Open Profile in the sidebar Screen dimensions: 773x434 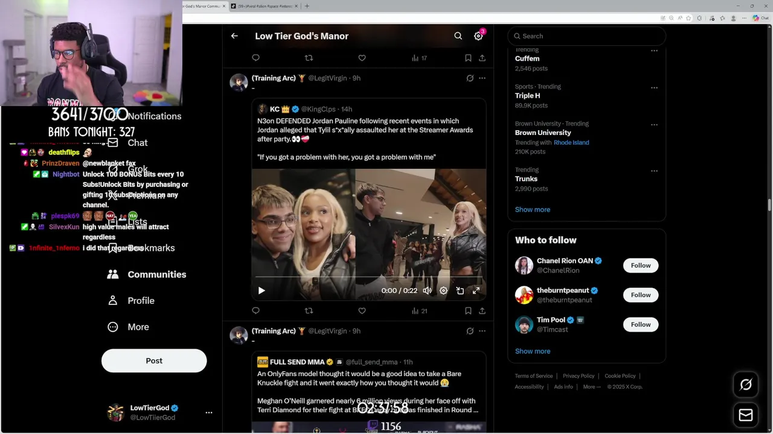point(131,301)
